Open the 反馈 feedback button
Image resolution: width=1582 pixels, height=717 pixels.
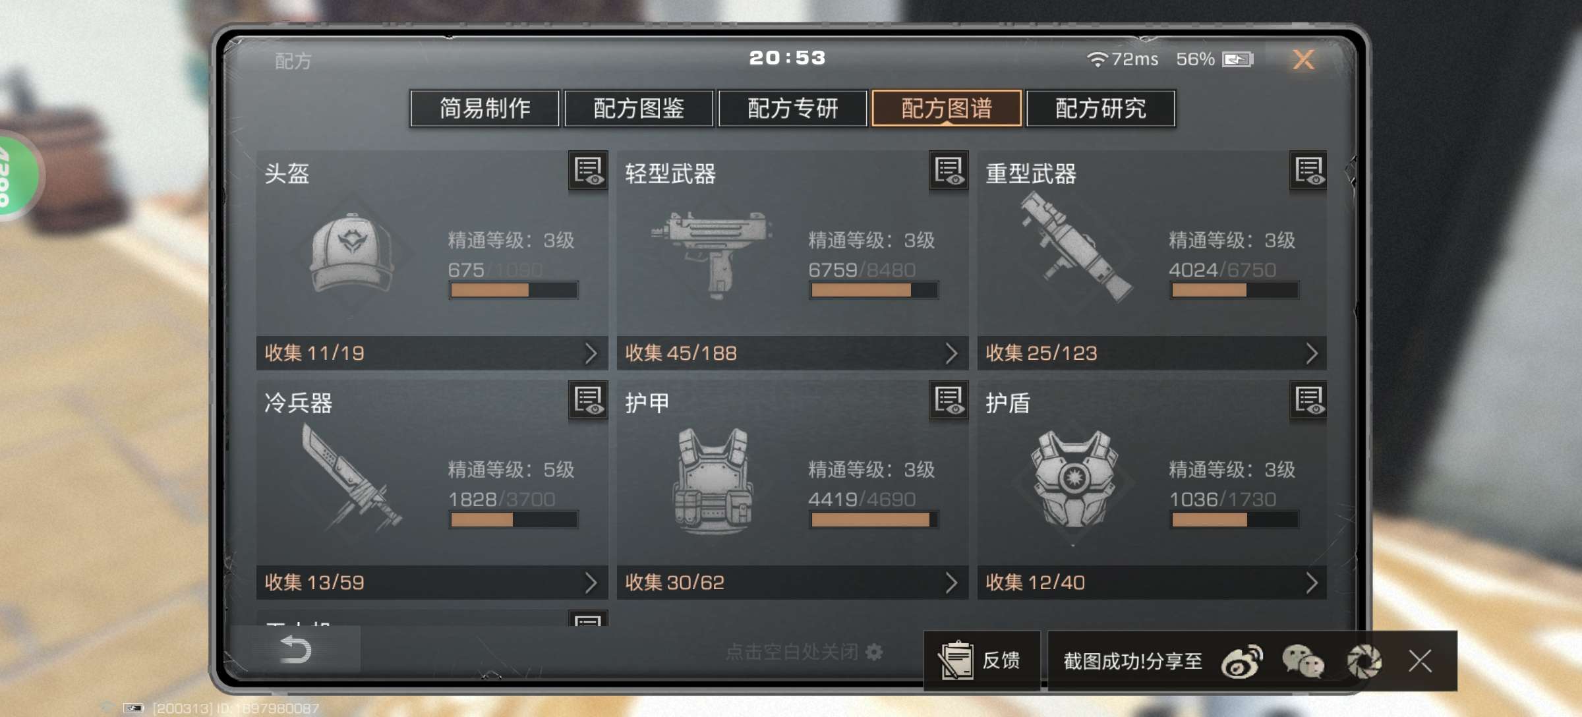pyautogui.click(x=982, y=660)
